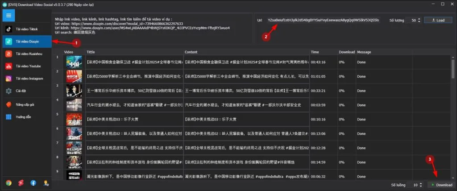Click the TikTok logo icon in sidebar
The height and width of the screenshot is (191, 457).
click(x=9, y=29)
